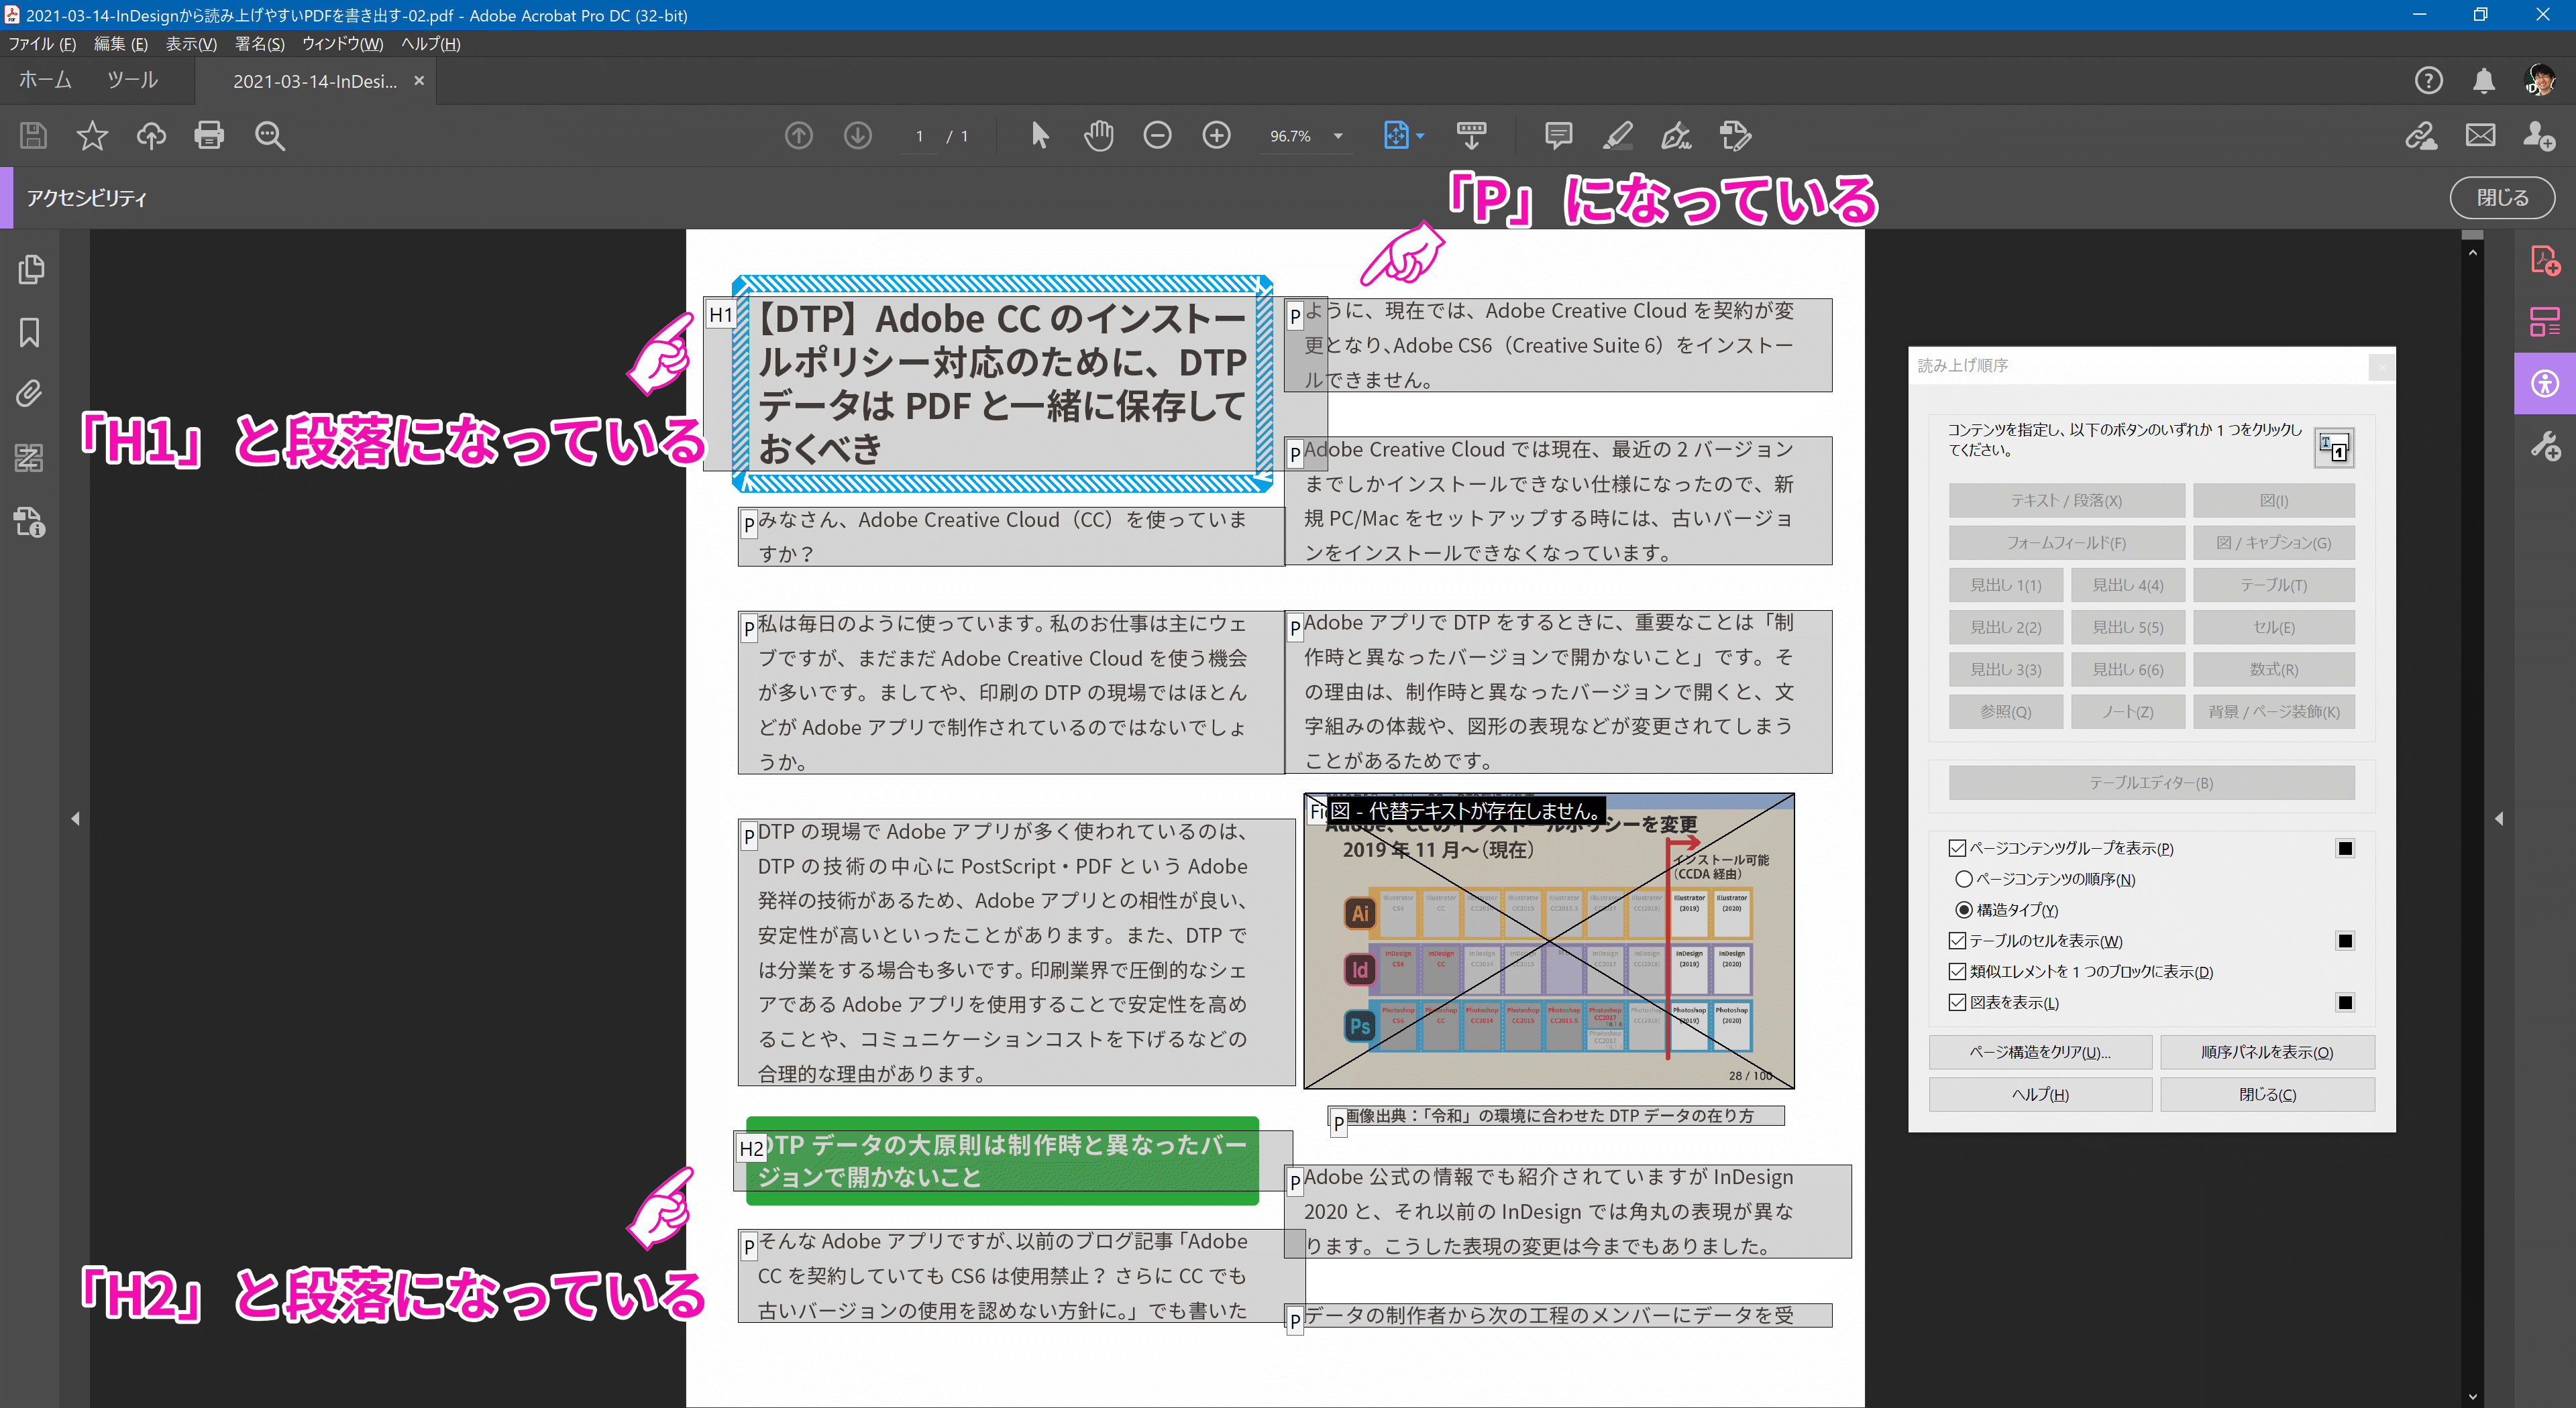Image resolution: width=2576 pixels, height=1408 pixels.
Task: Switch to the ホーム tab
Action: point(45,80)
